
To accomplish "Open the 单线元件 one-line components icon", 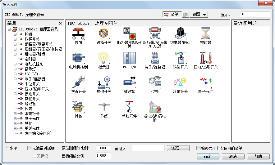I will click(129, 107).
